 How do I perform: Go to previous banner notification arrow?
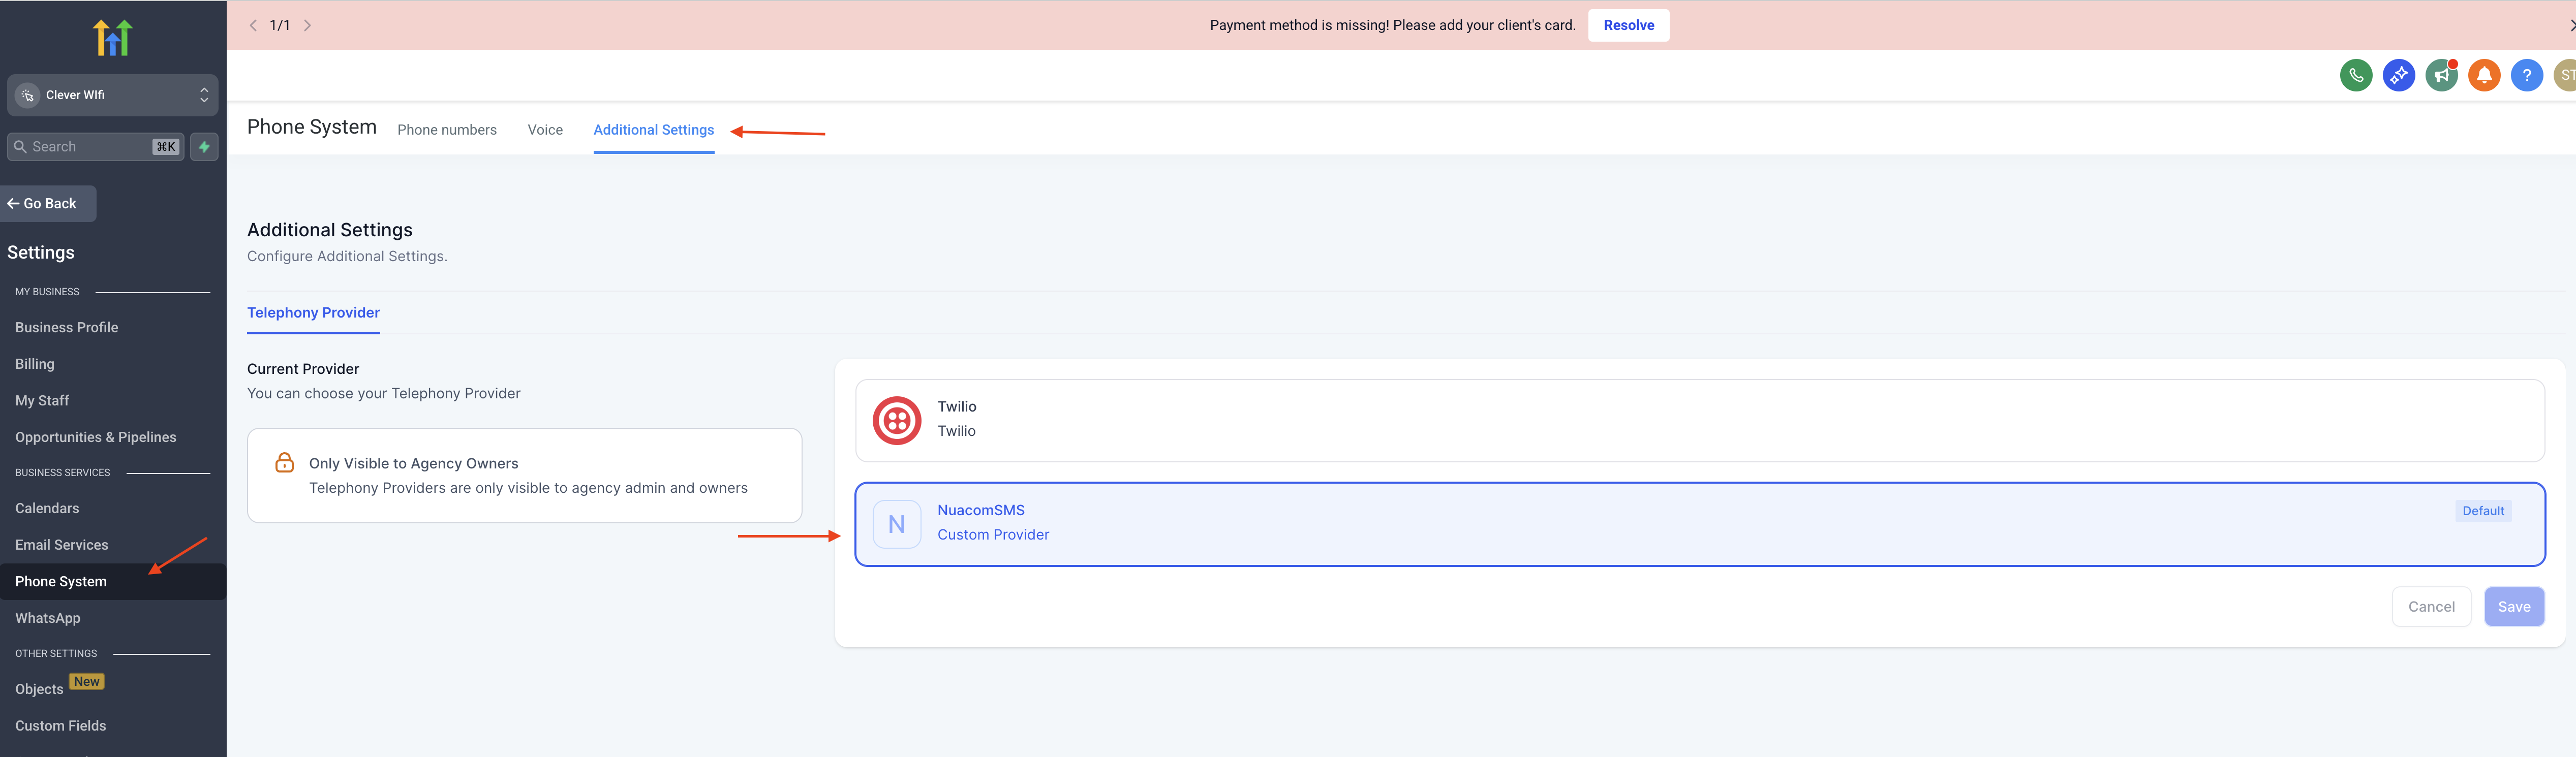tap(253, 25)
